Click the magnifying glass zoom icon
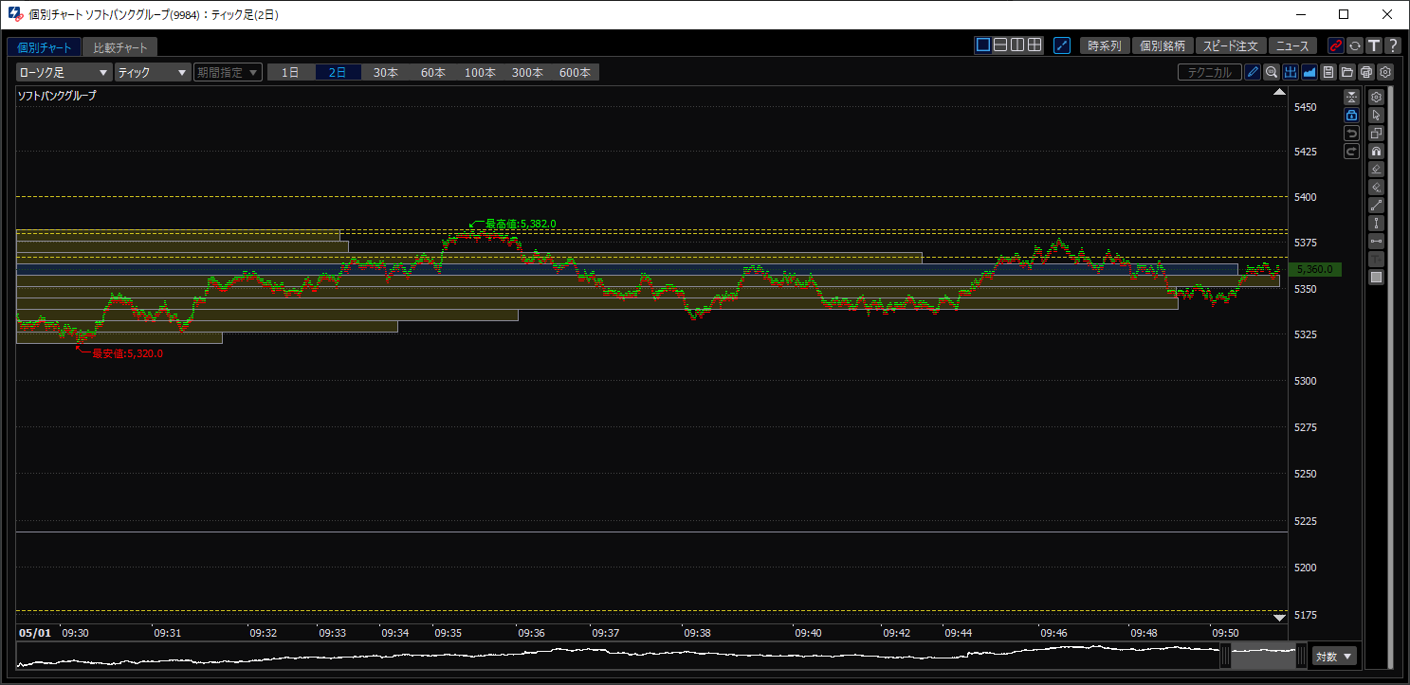 [x=1272, y=72]
